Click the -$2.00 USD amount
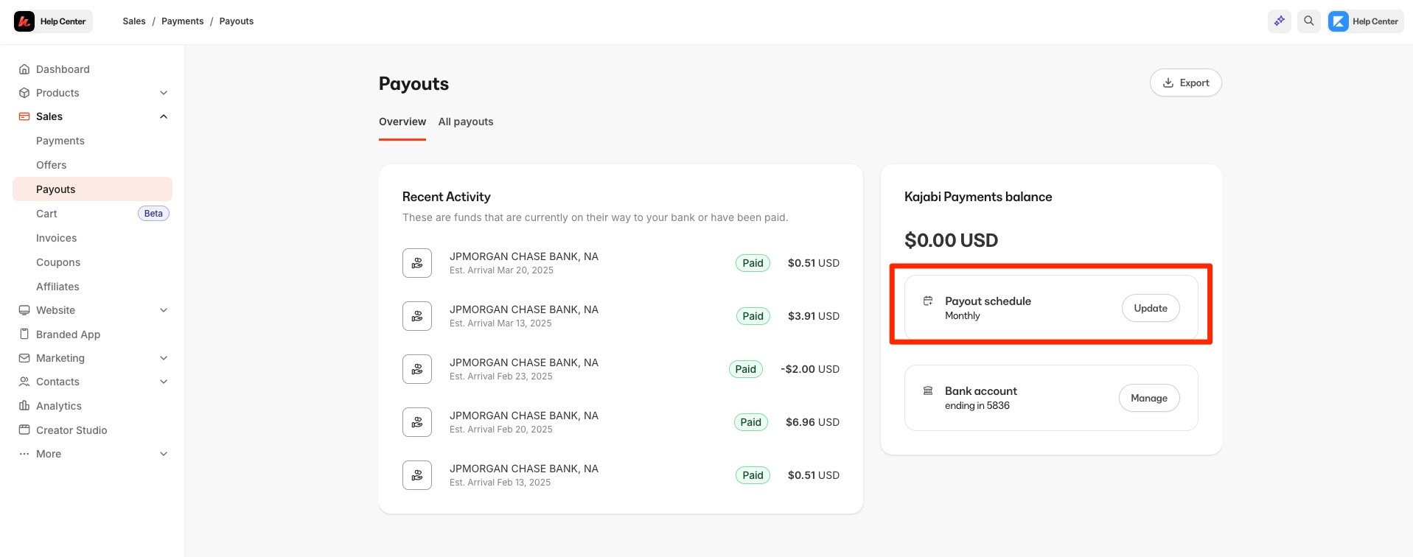Image resolution: width=1413 pixels, height=557 pixels. (810, 369)
